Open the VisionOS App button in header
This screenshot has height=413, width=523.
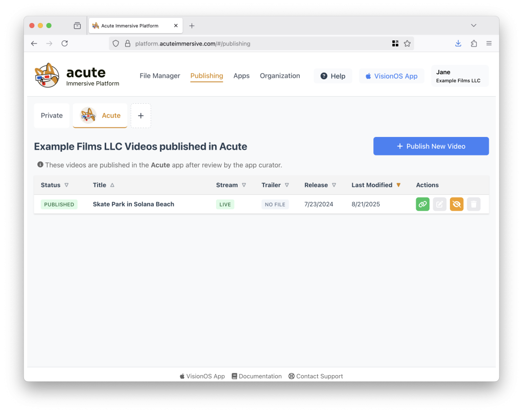coord(392,76)
